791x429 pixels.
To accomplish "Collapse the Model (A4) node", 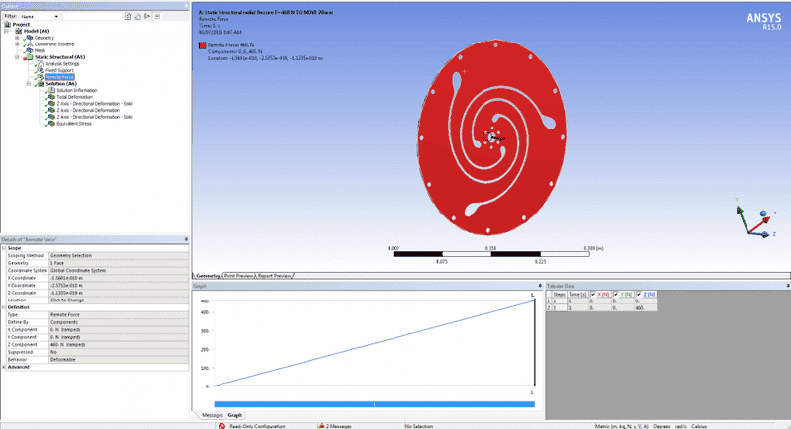I will 7,31.
